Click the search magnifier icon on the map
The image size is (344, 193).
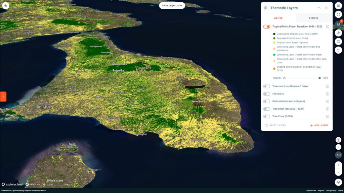[6, 6]
